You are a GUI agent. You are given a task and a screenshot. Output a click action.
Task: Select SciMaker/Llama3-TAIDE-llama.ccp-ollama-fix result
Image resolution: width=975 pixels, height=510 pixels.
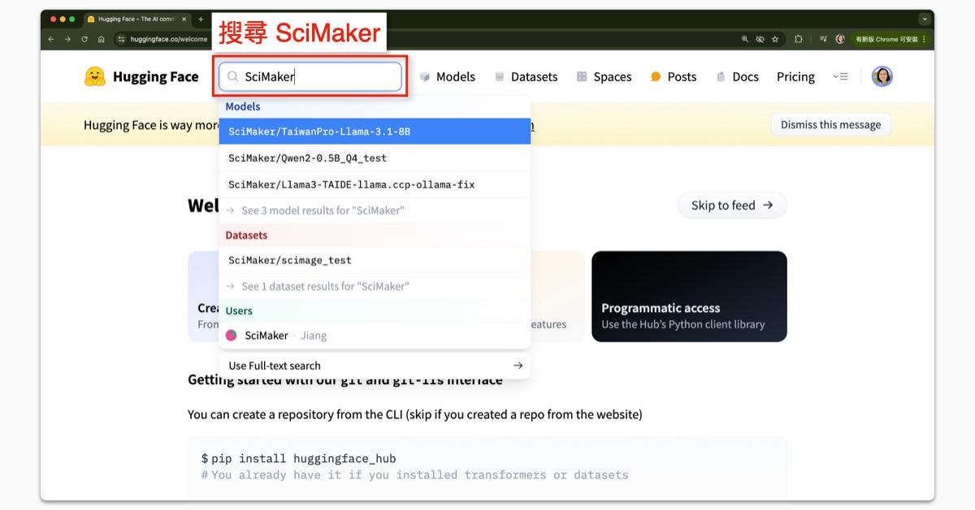point(375,184)
